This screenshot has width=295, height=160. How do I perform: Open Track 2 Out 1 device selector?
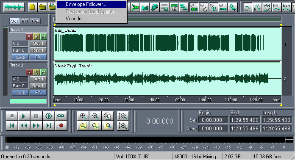tap(38, 79)
